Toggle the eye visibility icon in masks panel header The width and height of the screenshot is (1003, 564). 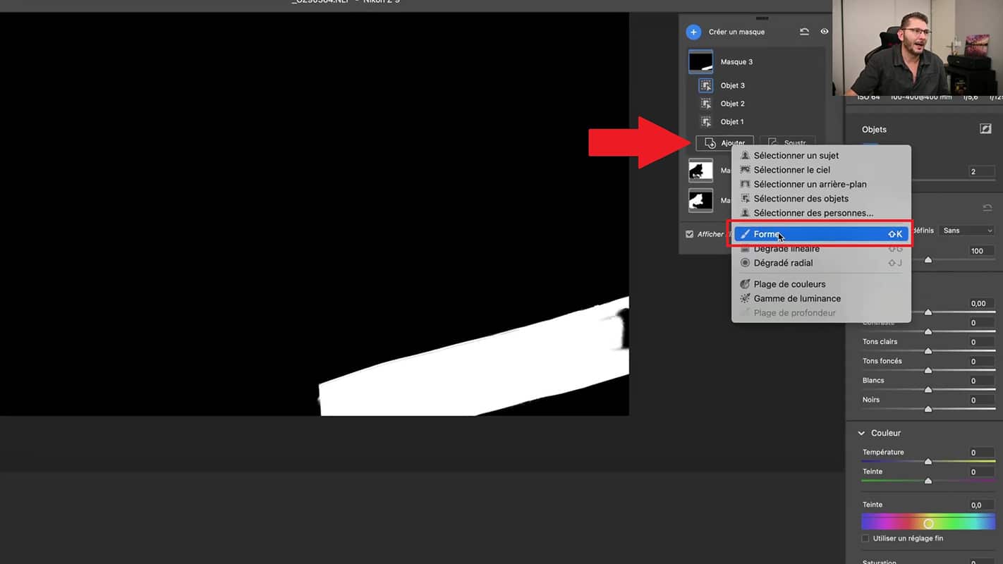[x=824, y=32]
